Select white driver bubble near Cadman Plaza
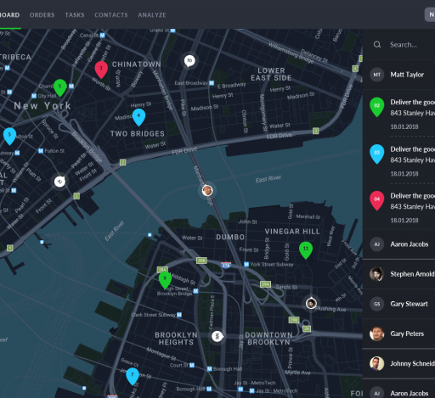 [x=217, y=336]
